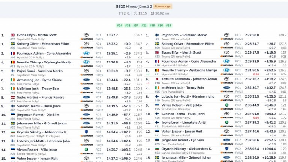Click Lancia logo in stage result Gryazin row
The width and height of the screenshot is (288, 162).
(x=87, y=132)
